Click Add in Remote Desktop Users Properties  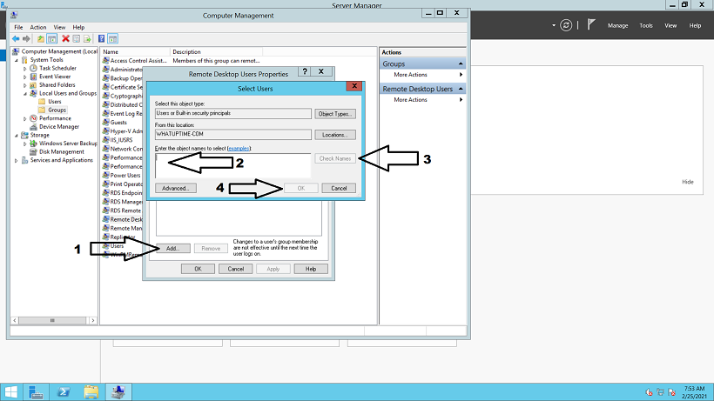click(x=173, y=248)
